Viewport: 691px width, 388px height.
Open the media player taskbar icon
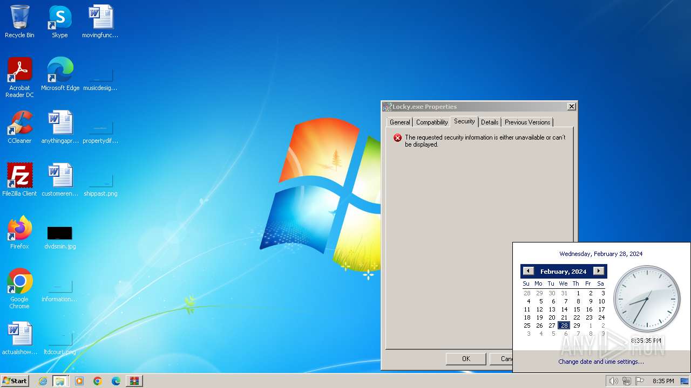click(x=79, y=381)
